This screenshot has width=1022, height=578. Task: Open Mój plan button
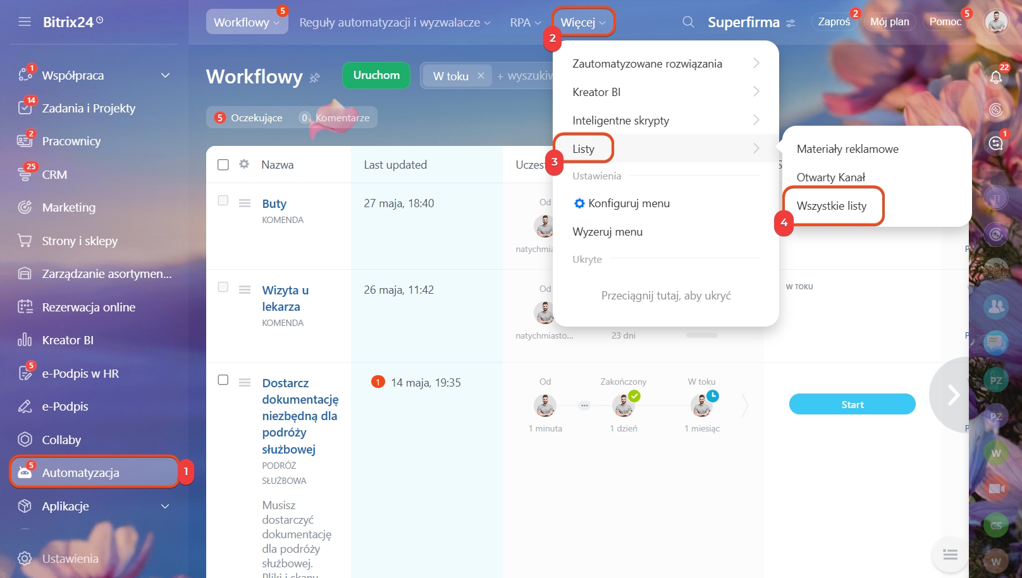tap(889, 22)
